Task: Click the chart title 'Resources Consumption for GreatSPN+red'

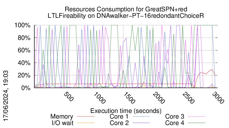Action: [126, 9]
